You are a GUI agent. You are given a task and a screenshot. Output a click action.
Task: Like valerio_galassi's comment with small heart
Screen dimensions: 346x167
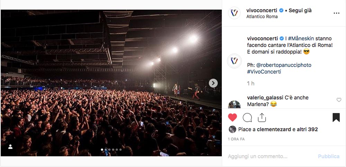[339, 100]
